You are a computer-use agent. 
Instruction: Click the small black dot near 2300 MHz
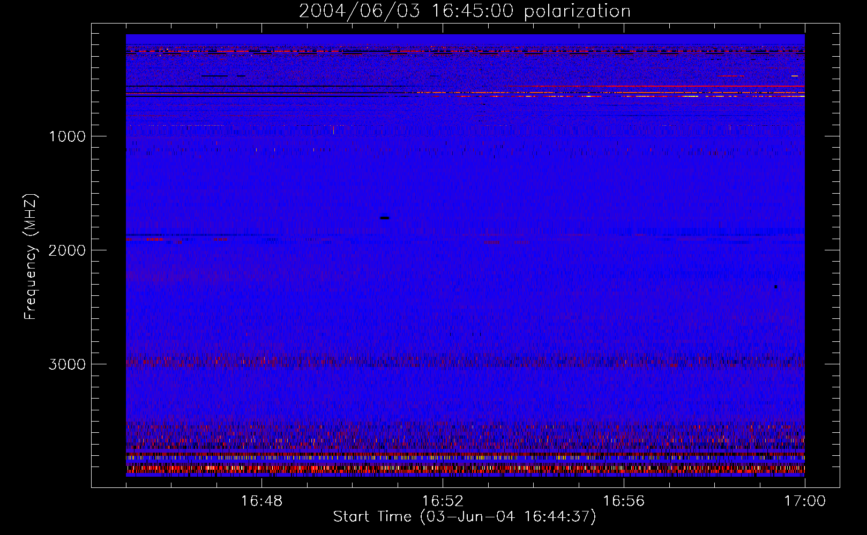pos(775,287)
